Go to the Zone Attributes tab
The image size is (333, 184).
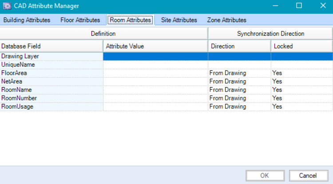[226, 20]
